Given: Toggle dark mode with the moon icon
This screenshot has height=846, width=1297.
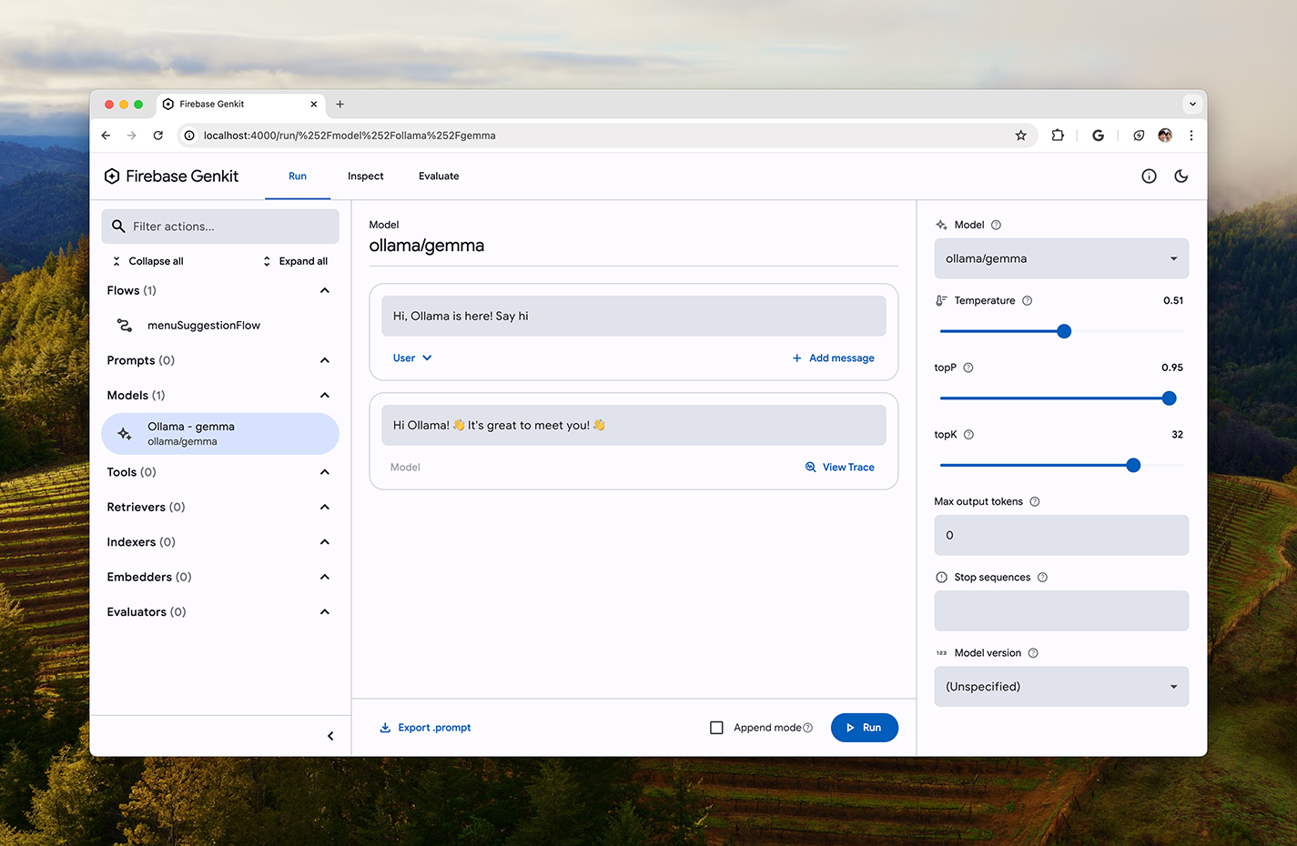Looking at the screenshot, I should [x=1181, y=176].
